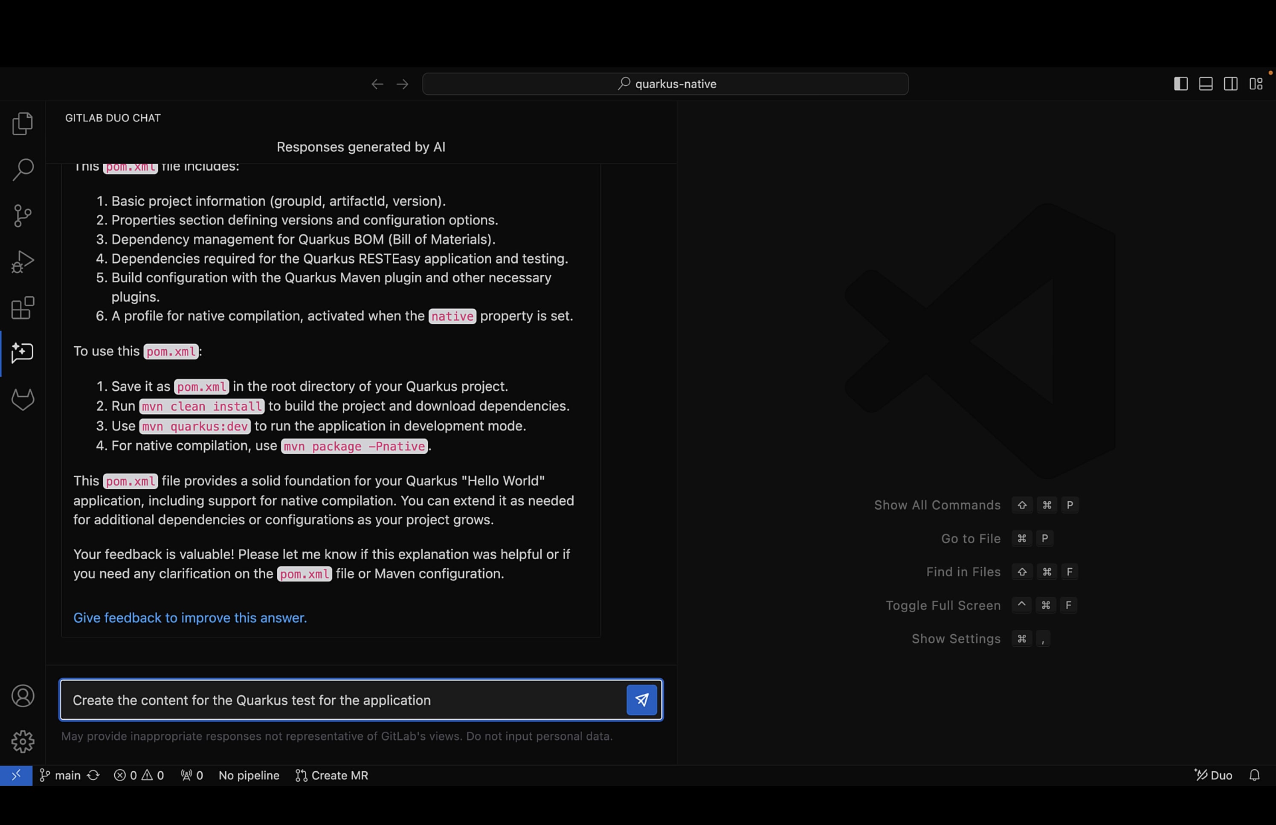Open remote window indicator in status bar
The image size is (1276, 825).
click(x=16, y=775)
